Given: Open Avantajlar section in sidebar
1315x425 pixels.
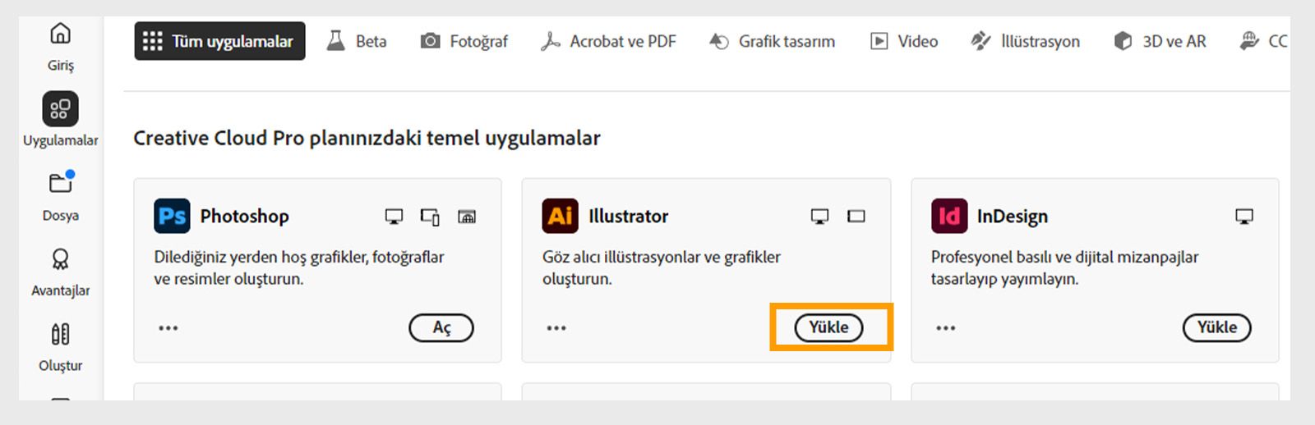Looking at the screenshot, I should click(x=60, y=272).
